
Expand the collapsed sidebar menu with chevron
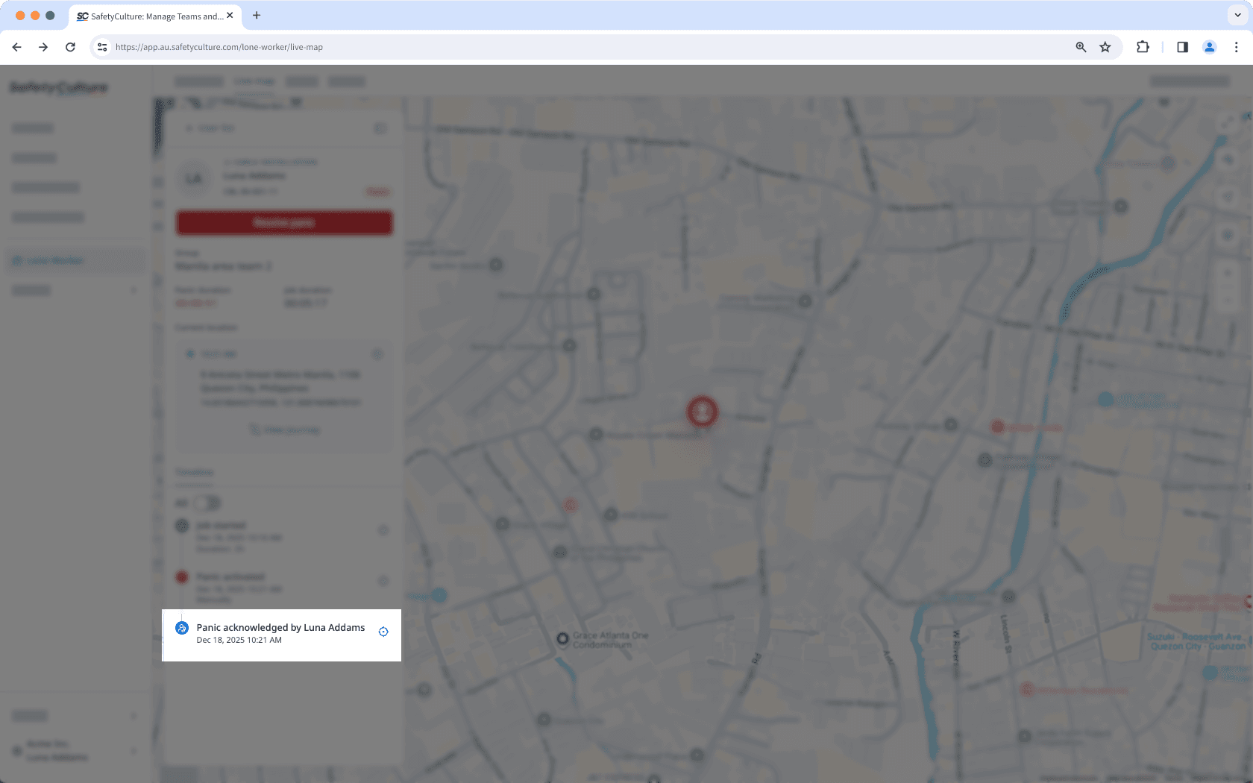tap(134, 290)
